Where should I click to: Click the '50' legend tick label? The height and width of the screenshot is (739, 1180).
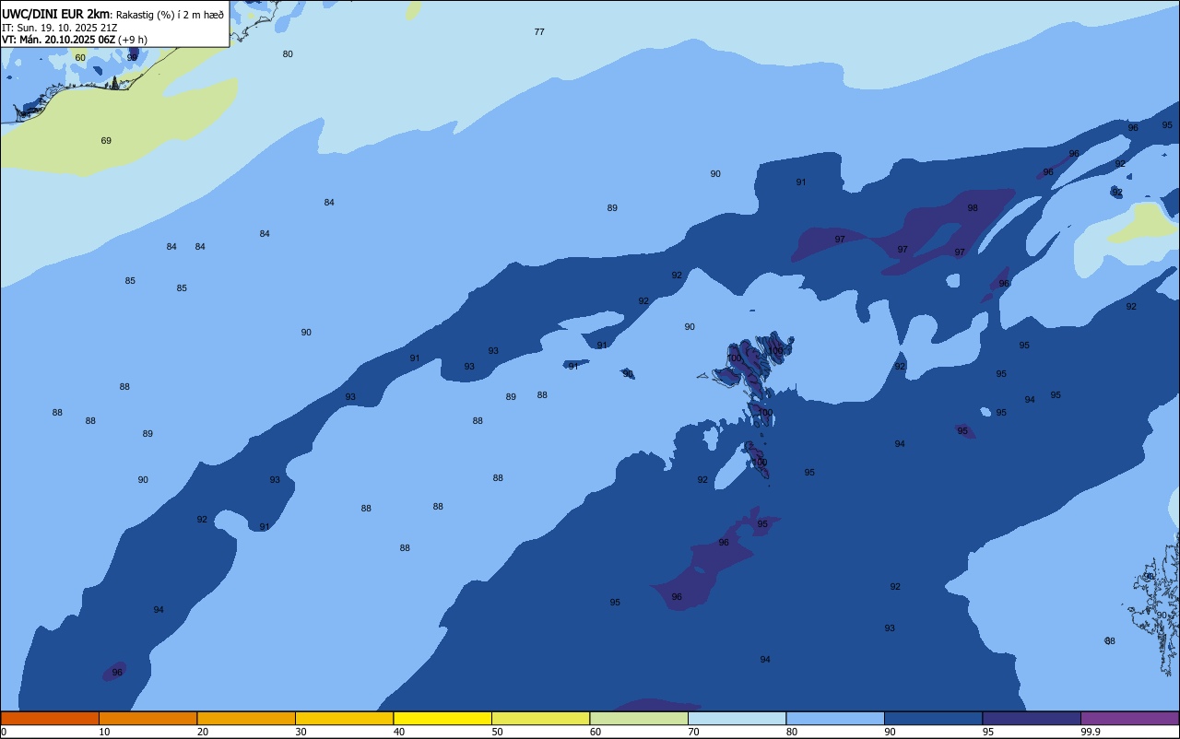(497, 732)
